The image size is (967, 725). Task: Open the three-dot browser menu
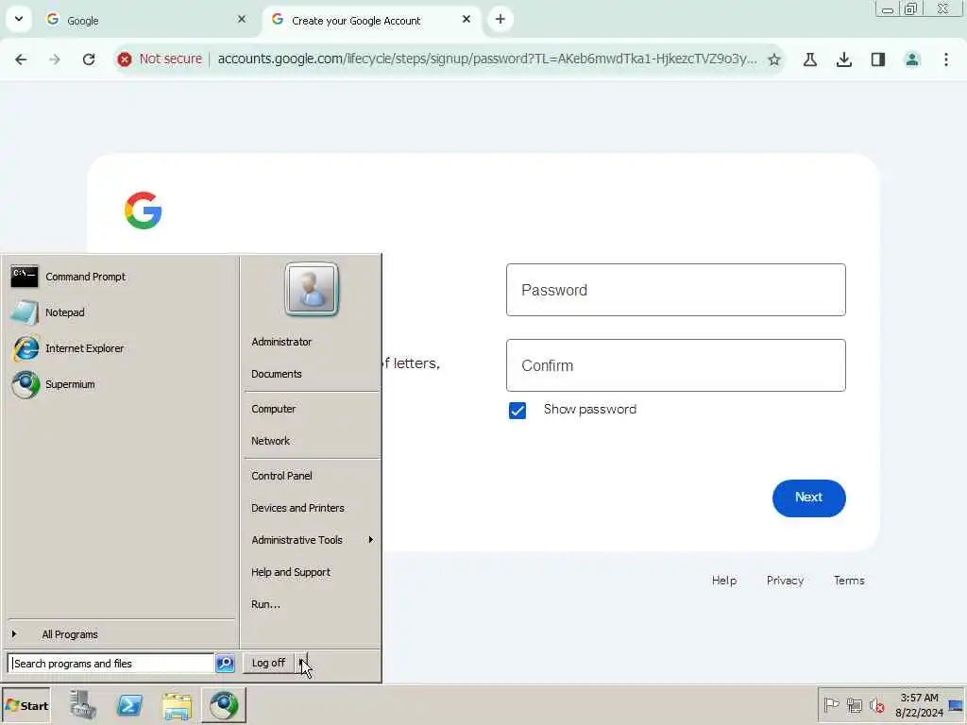click(x=946, y=59)
